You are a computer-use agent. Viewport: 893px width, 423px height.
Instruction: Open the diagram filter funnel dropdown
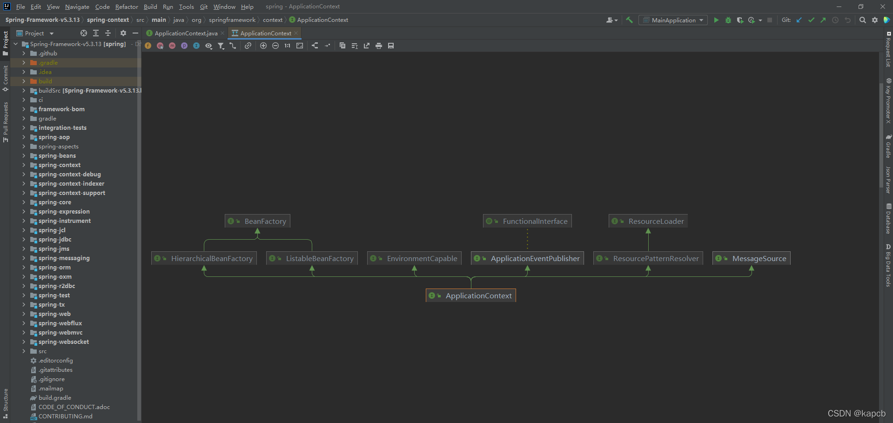(221, 46)
